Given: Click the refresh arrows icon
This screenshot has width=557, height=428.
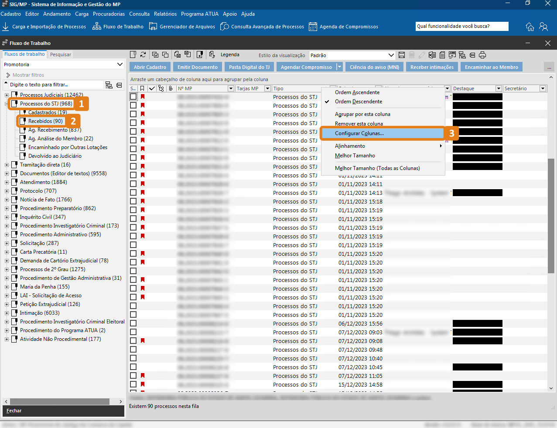Looking at the screenshot, I should point(143,54).
